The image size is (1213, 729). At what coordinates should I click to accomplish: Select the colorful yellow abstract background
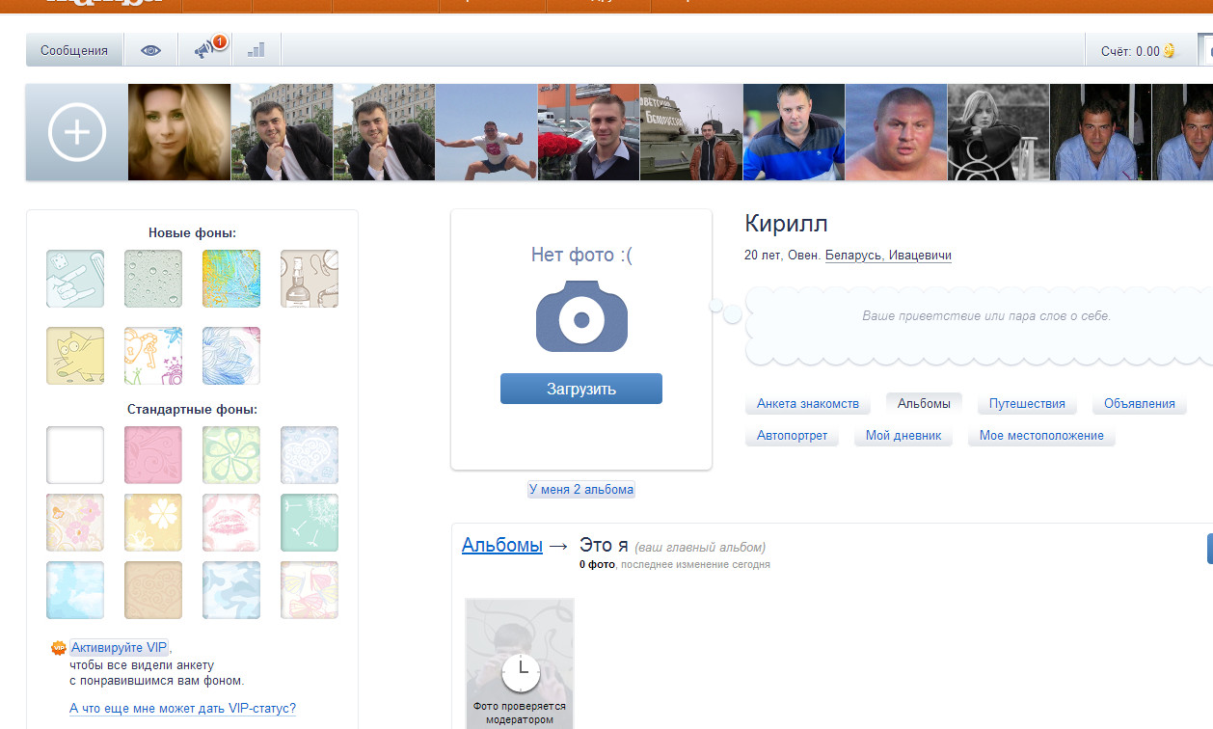(231, 279)
